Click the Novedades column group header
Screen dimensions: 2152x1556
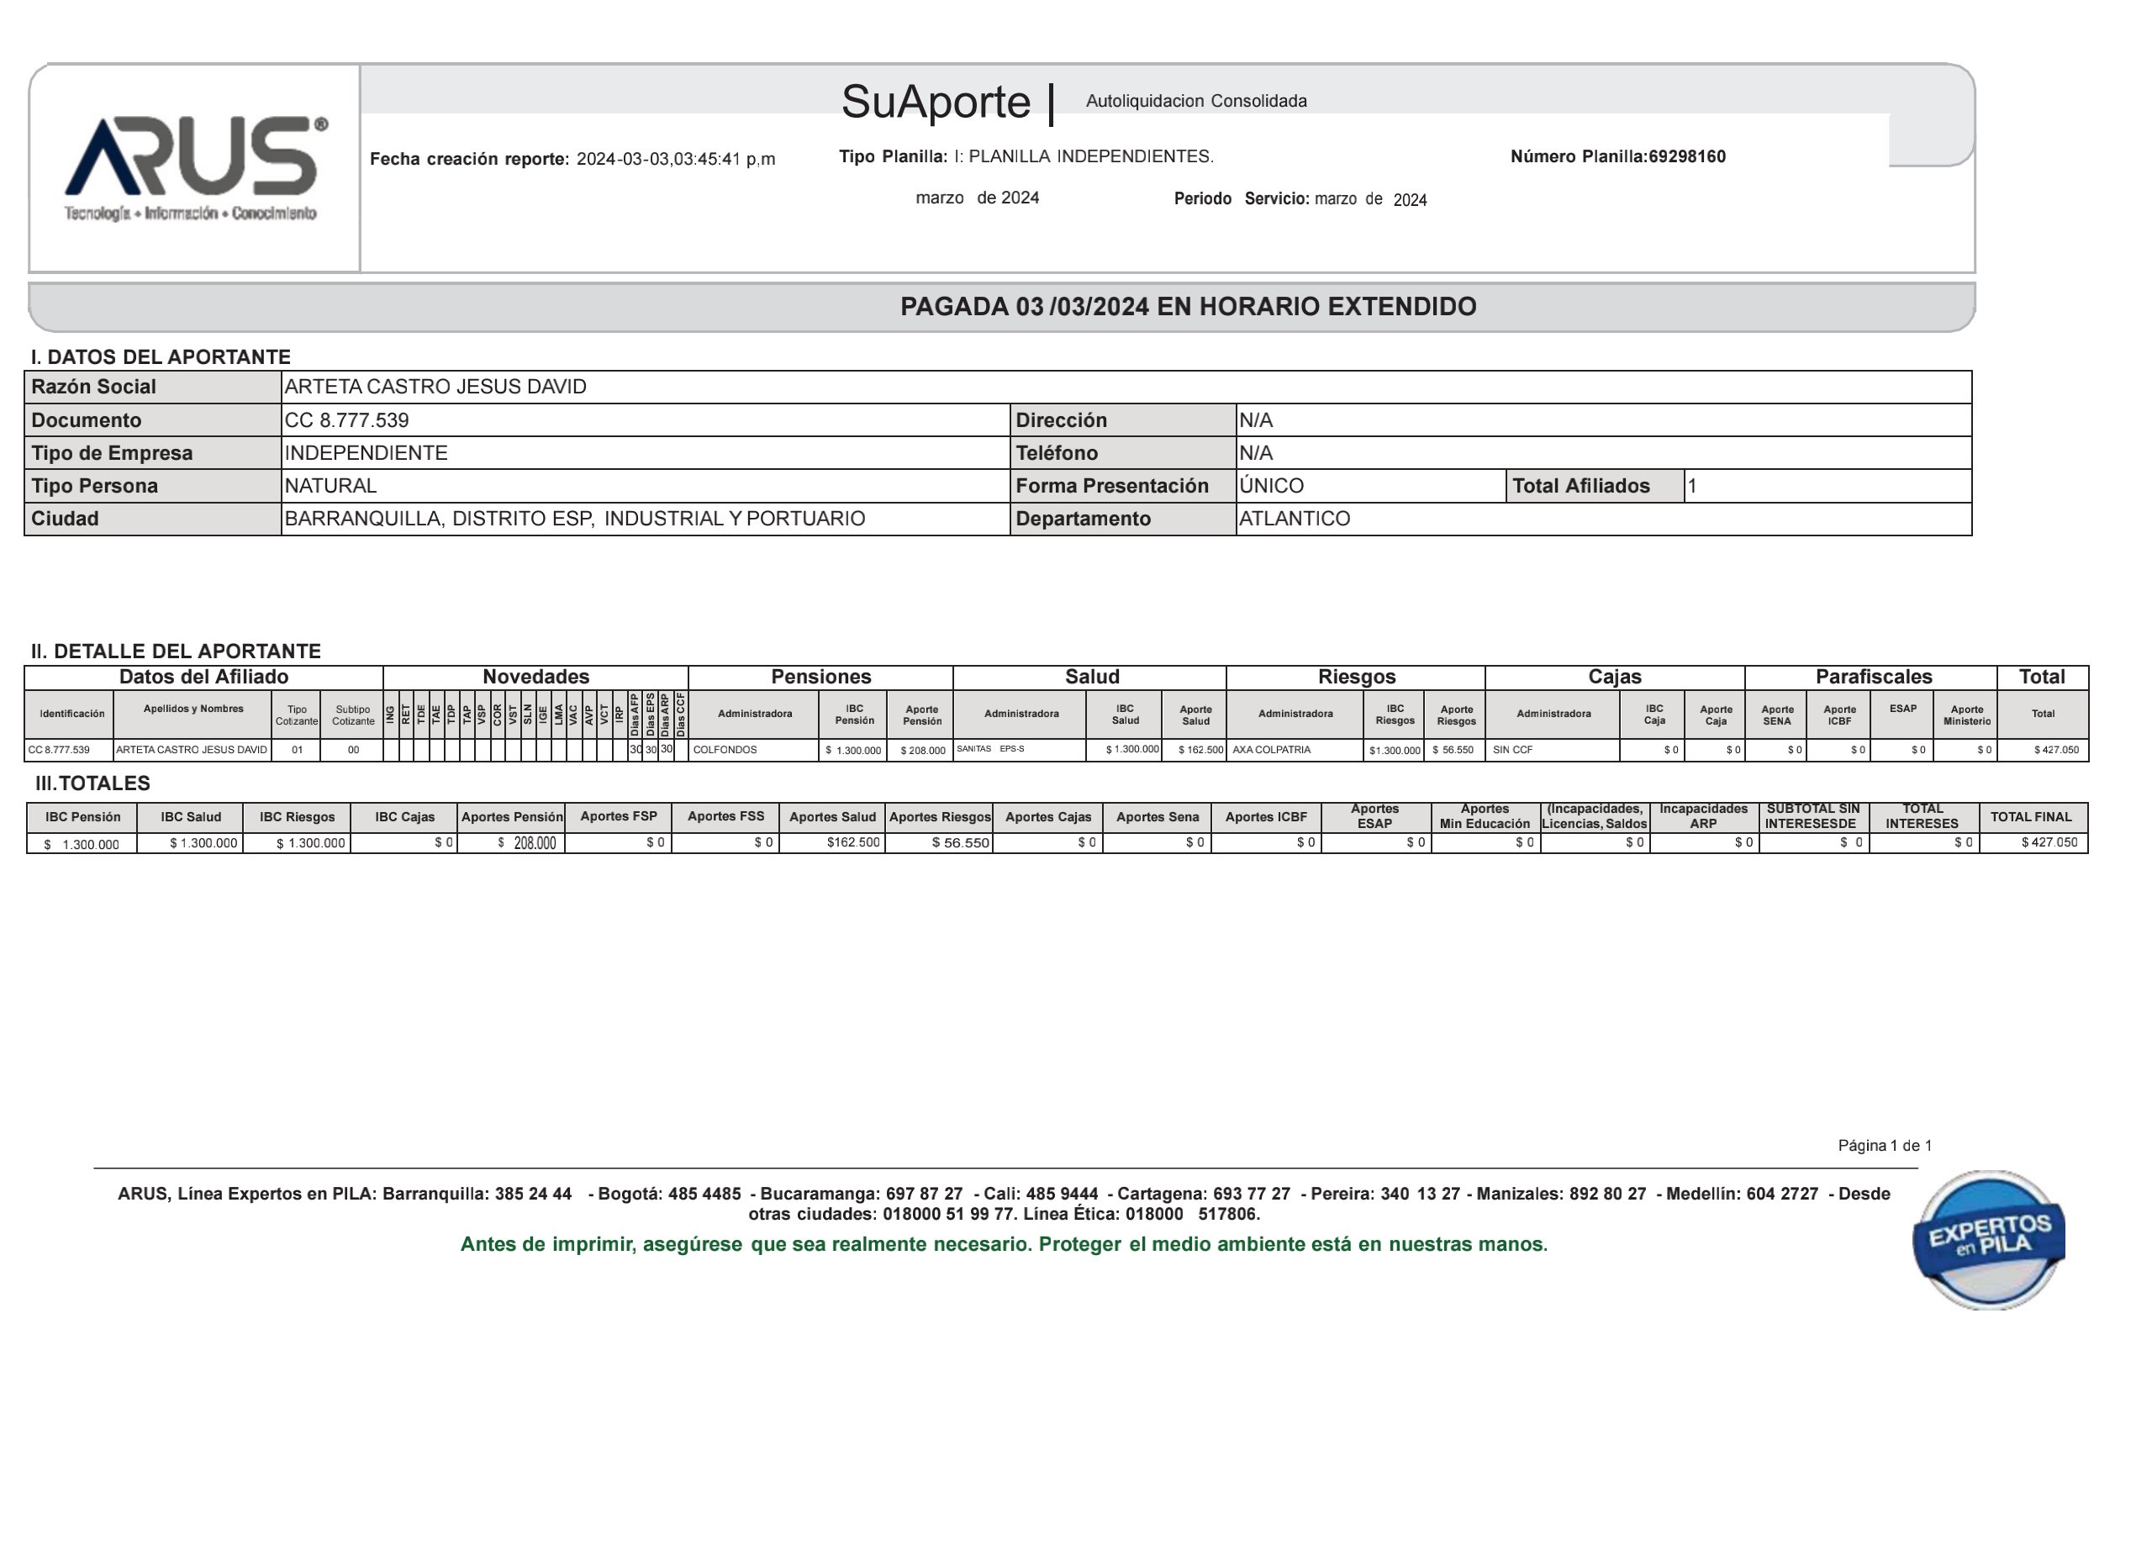click(x=535, y=677)
